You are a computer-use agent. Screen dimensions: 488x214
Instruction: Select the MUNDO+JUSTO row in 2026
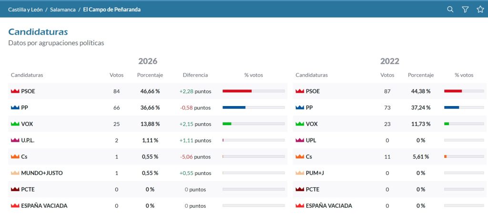point(148,173)
